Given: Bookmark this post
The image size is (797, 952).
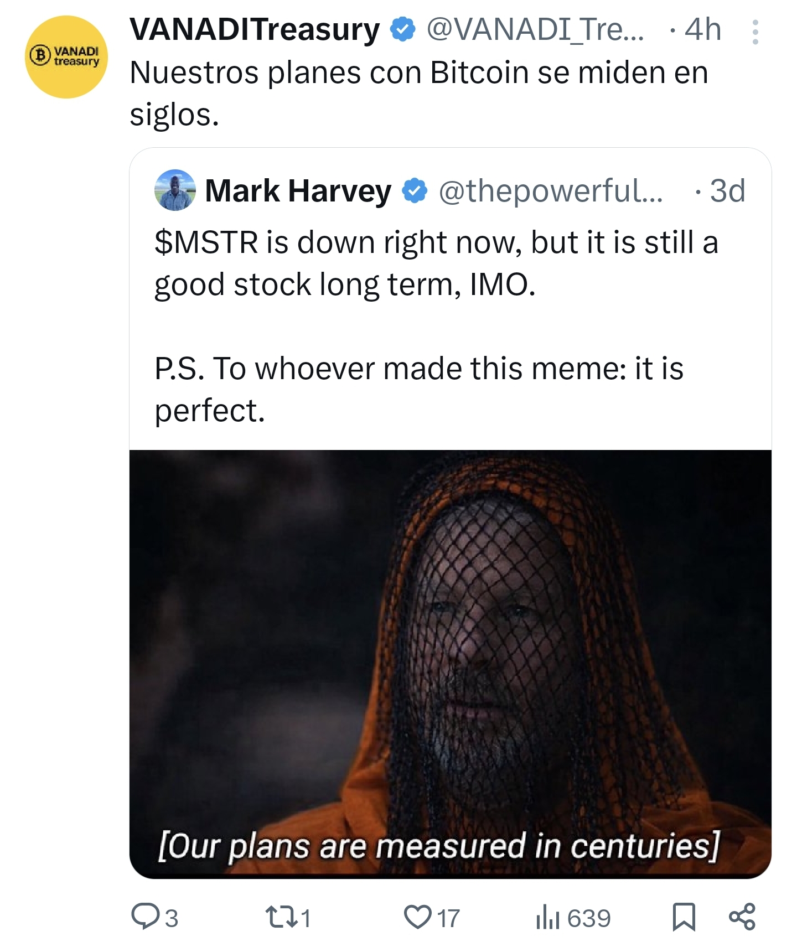Looking at the screenshot, I should coord(684,917).
